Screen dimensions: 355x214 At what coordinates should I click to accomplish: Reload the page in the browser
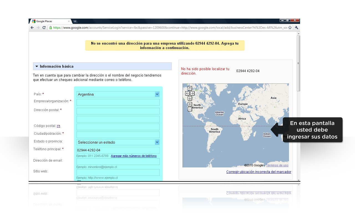(x=44, y=28)
